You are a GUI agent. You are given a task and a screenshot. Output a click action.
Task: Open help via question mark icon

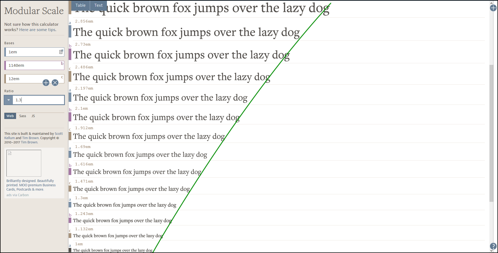(493, 246)
